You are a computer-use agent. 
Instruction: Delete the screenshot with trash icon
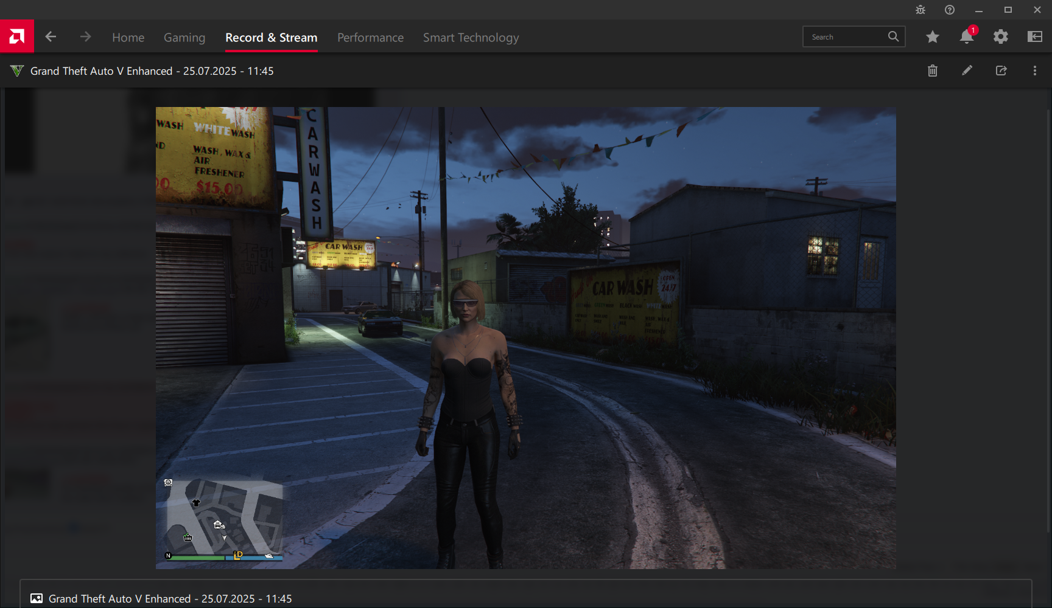point(933,71)
